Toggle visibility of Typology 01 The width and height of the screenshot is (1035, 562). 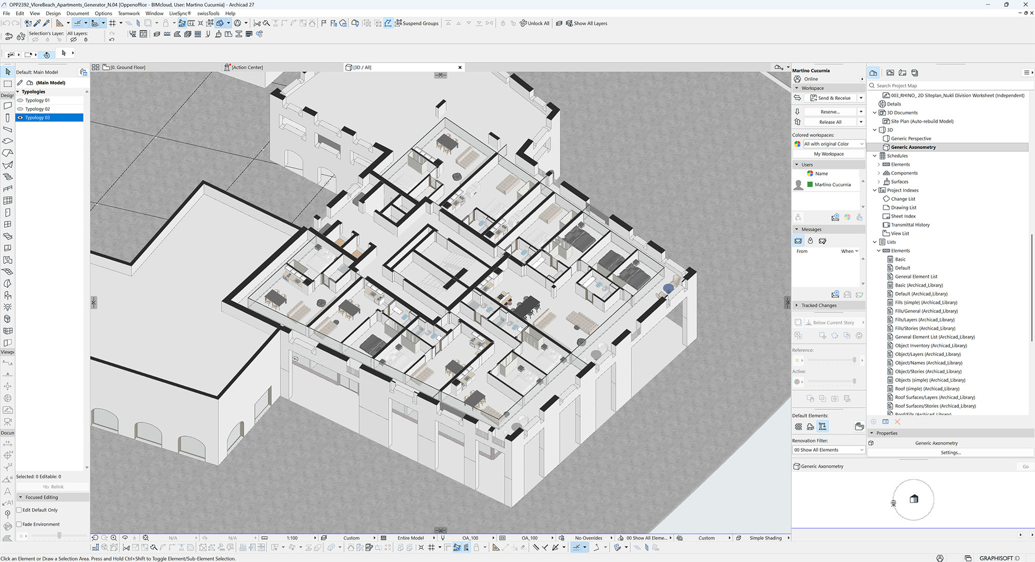[x=20, y=100]
